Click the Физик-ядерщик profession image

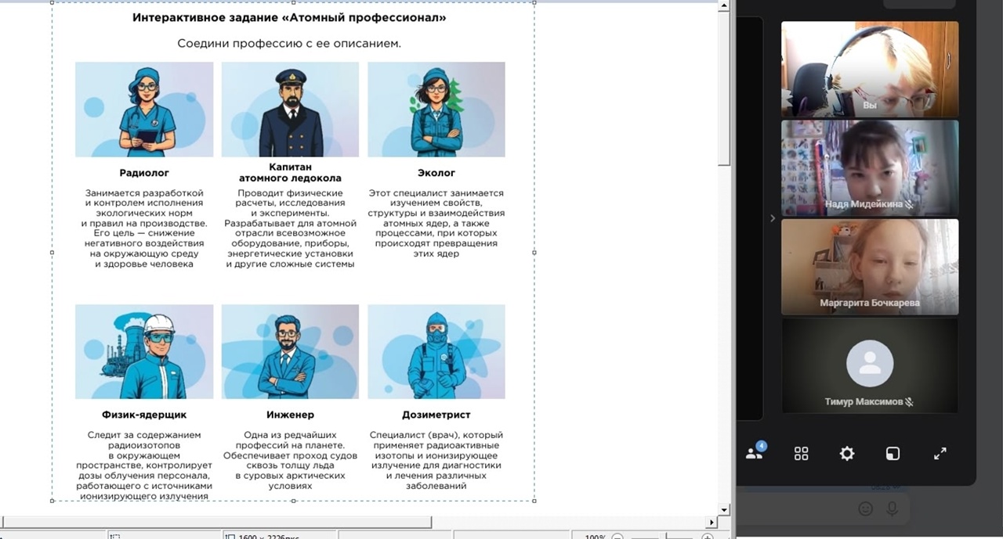pos(144,352)
